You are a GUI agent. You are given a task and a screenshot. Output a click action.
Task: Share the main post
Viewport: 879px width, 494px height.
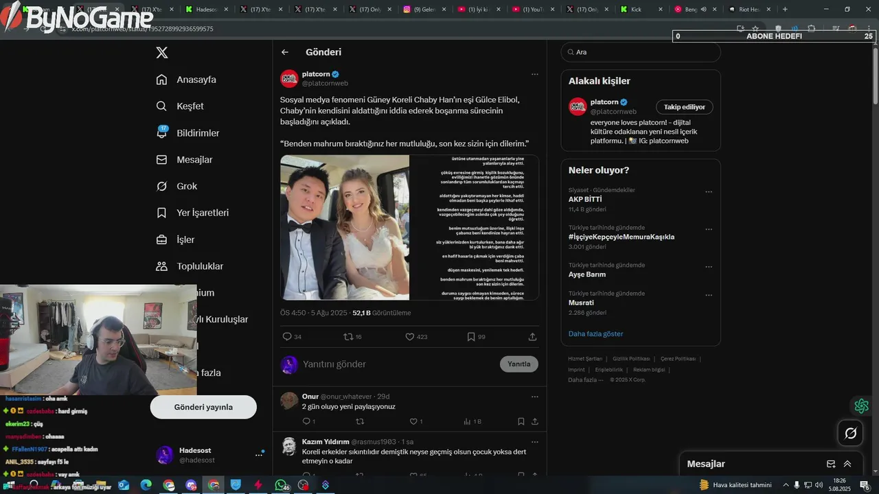[x=532, y=337]
